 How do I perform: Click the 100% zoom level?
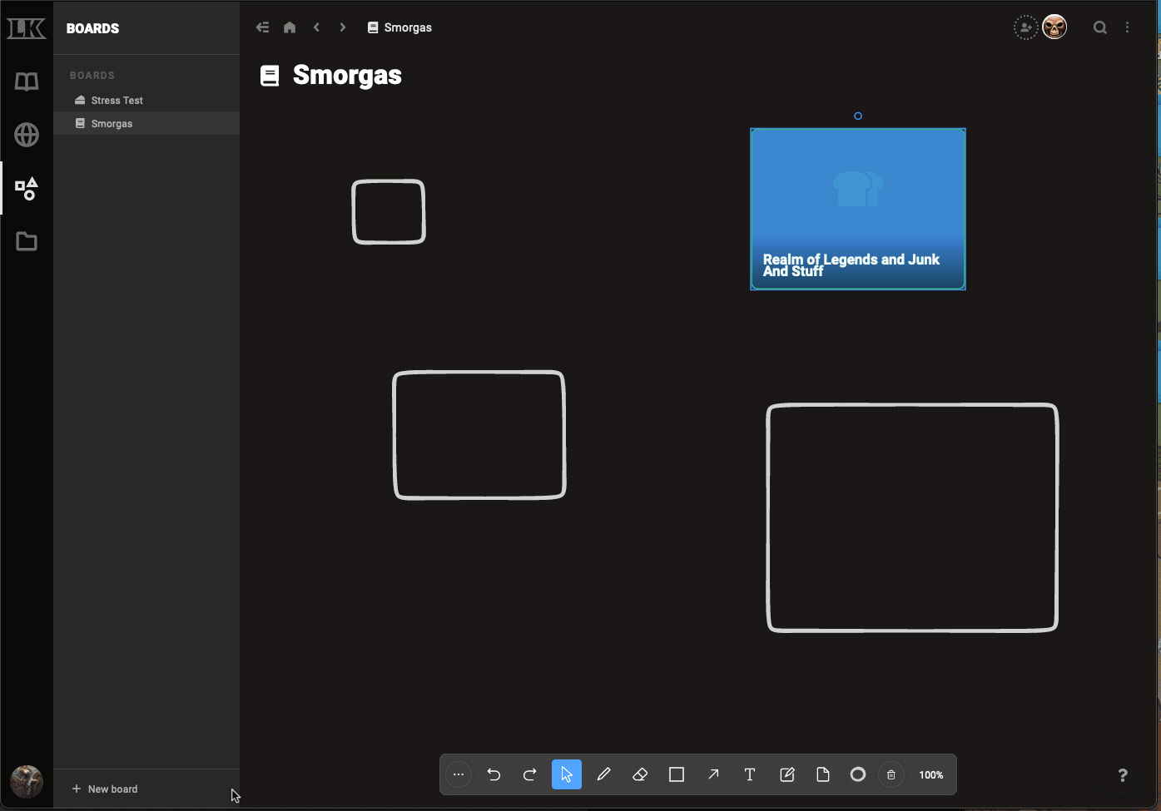pyautogui.click(x=931, y=774)
